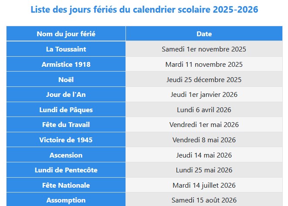The image size is (288, 206).
Task: Select the 'Lundi de Pâques' cell
Action: tap(66, 110)
